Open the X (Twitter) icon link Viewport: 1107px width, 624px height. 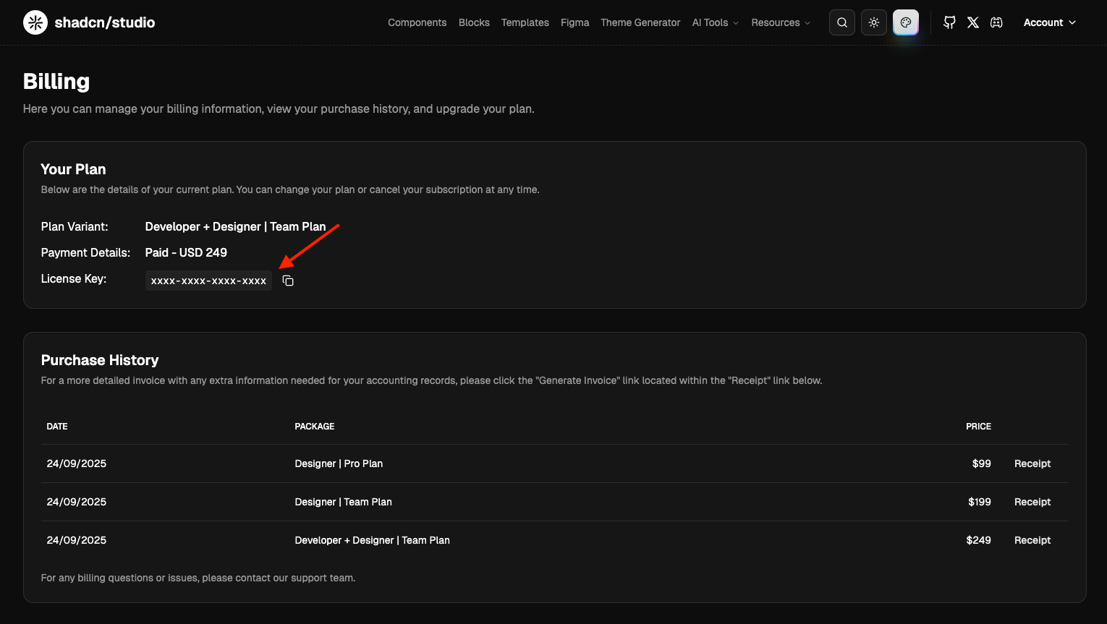click(973, 22)
